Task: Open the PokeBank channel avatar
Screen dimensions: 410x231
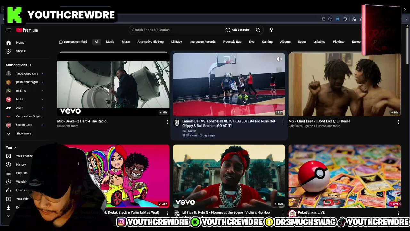Action: [292, 214]
